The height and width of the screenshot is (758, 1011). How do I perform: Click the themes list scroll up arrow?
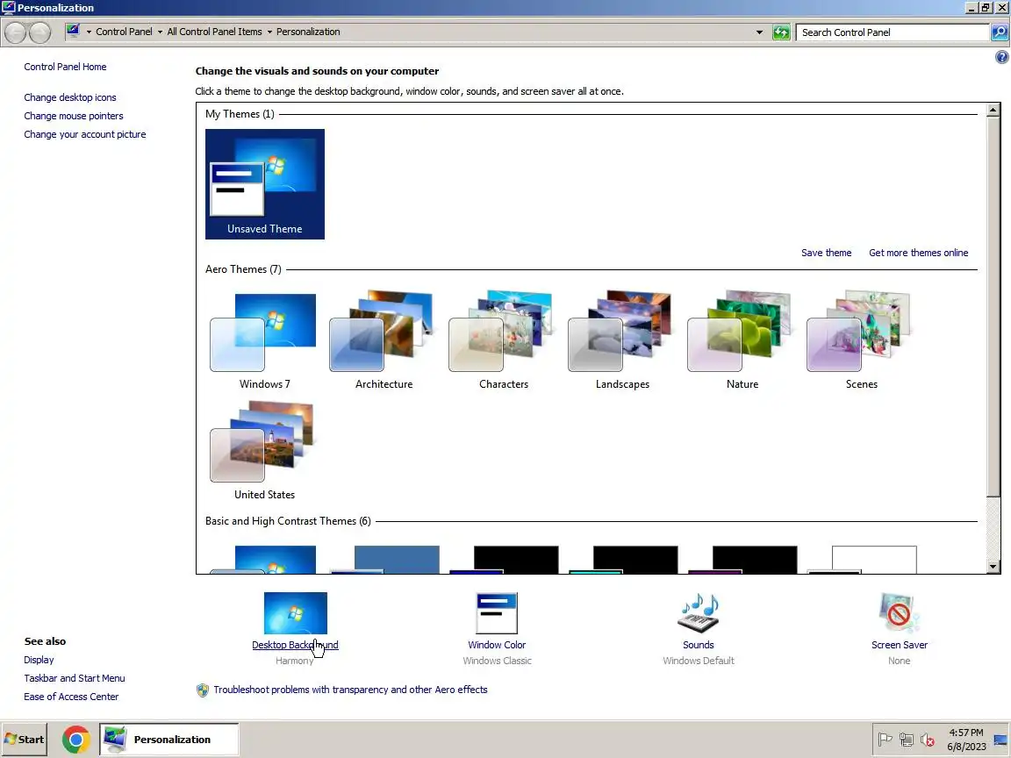tap(993, 111)
